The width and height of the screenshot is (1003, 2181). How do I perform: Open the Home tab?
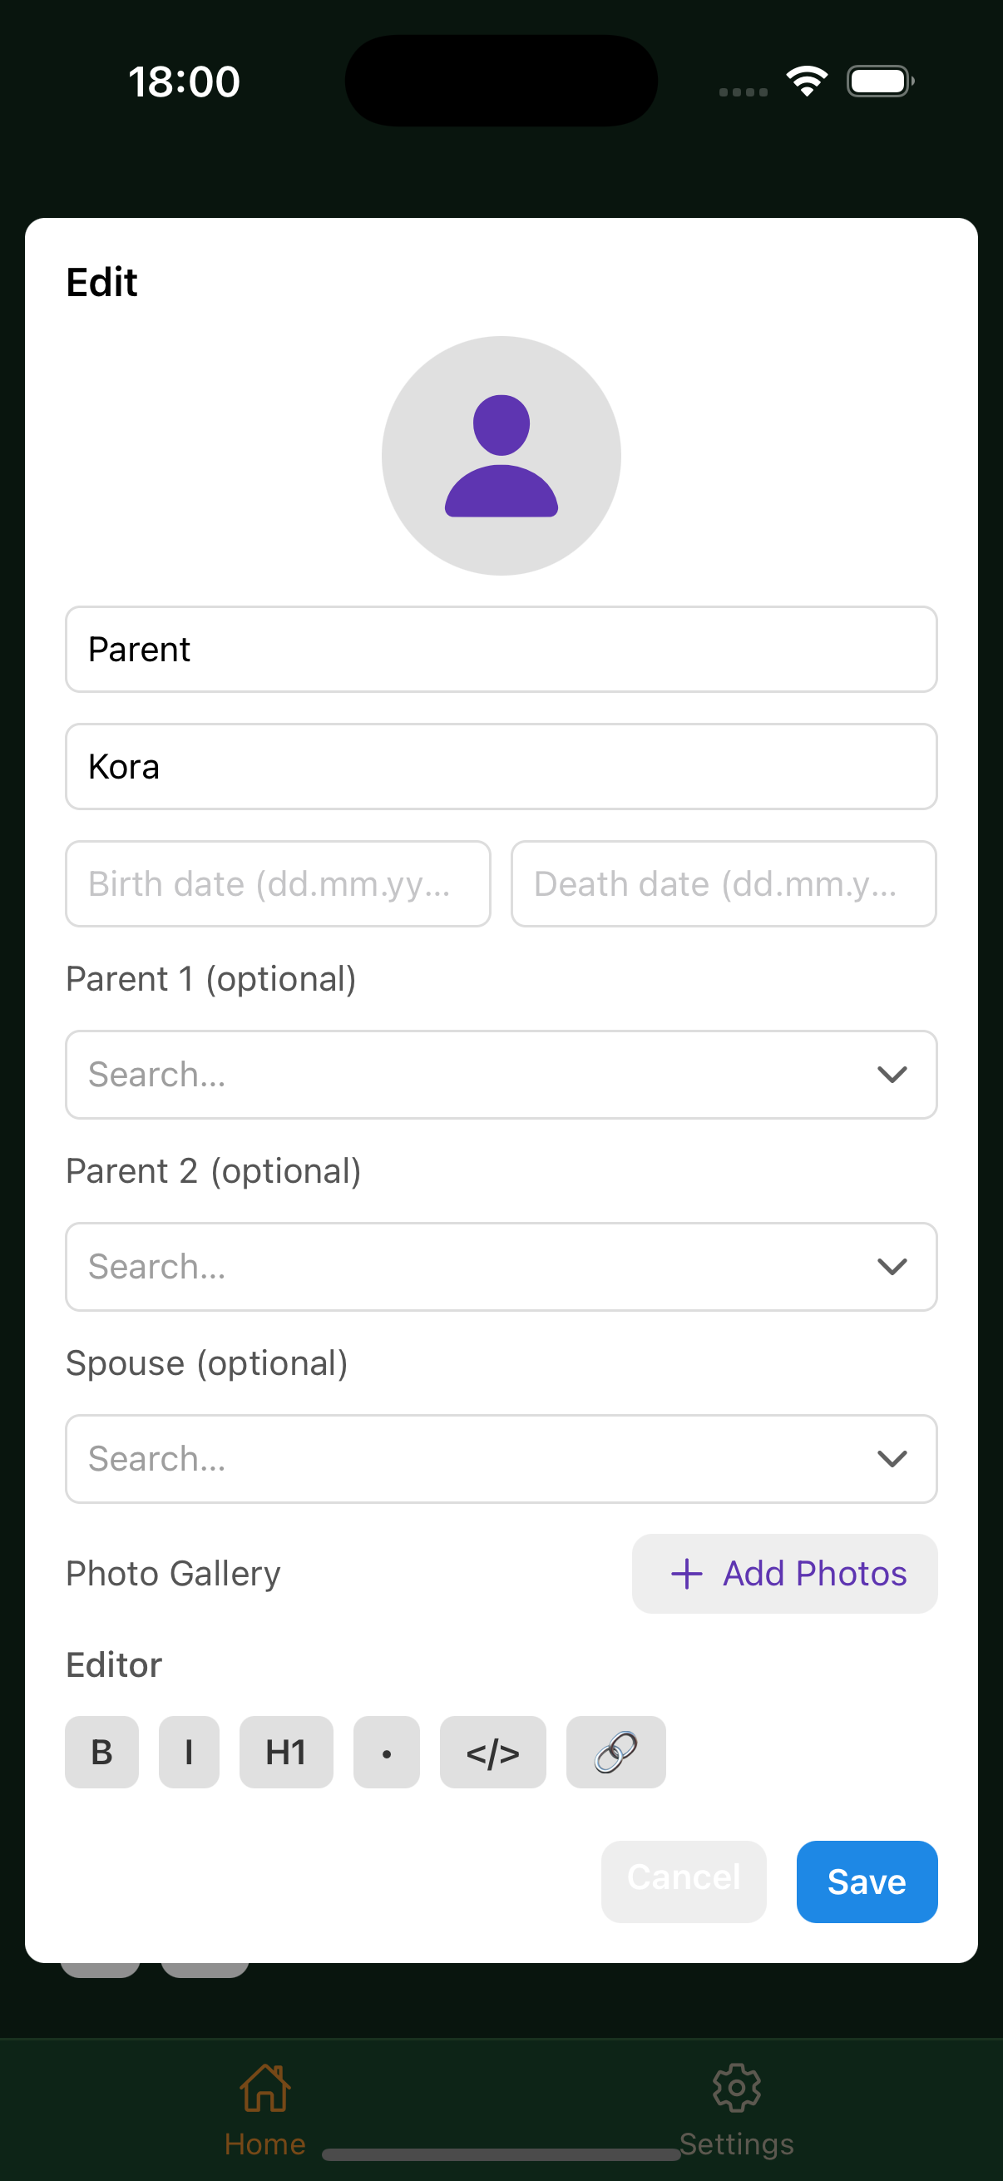pyautogui.click(x=265, y=2108)
